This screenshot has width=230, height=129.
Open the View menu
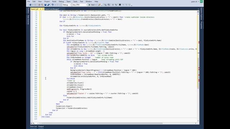40,1
